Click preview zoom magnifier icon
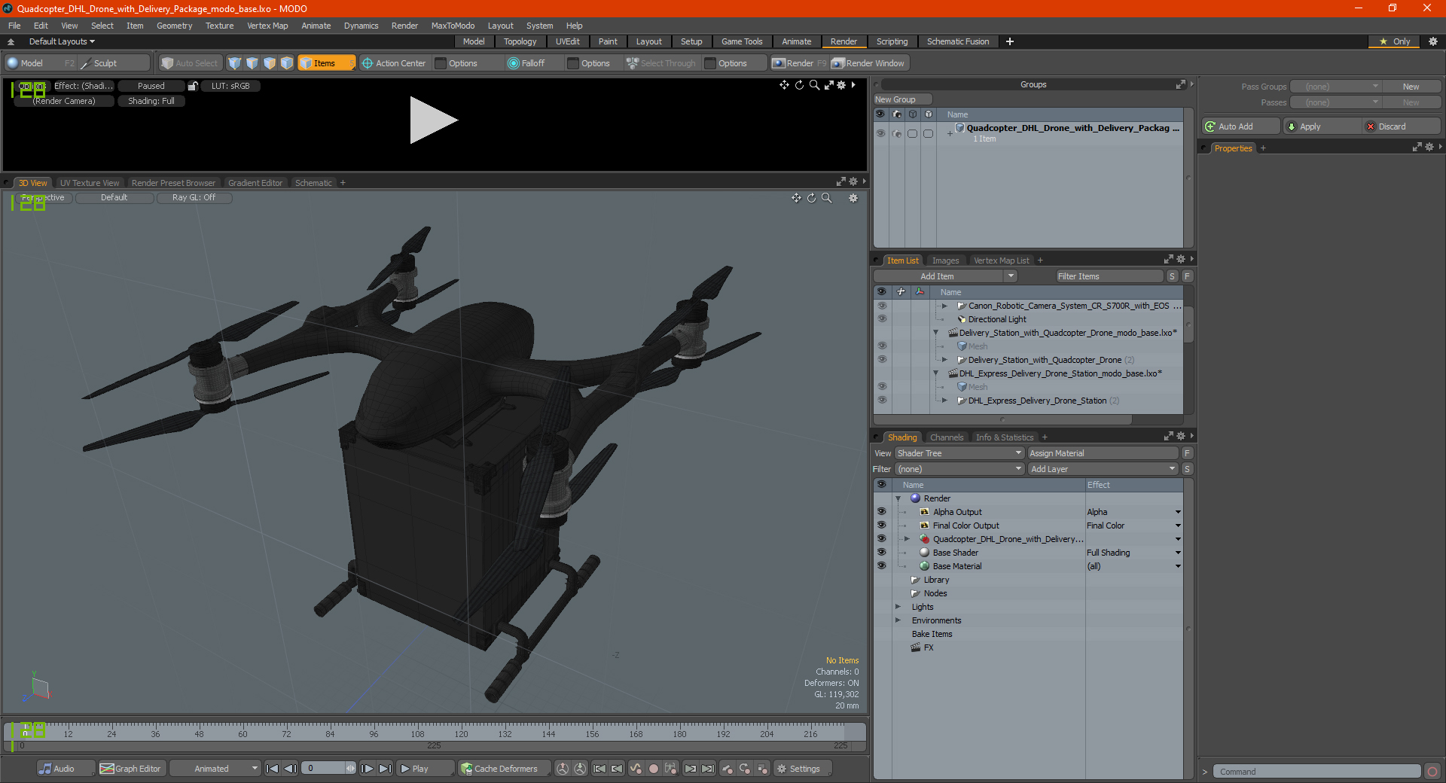The height and width of the screenshot is (783, 1446). (x=814, y=85)
